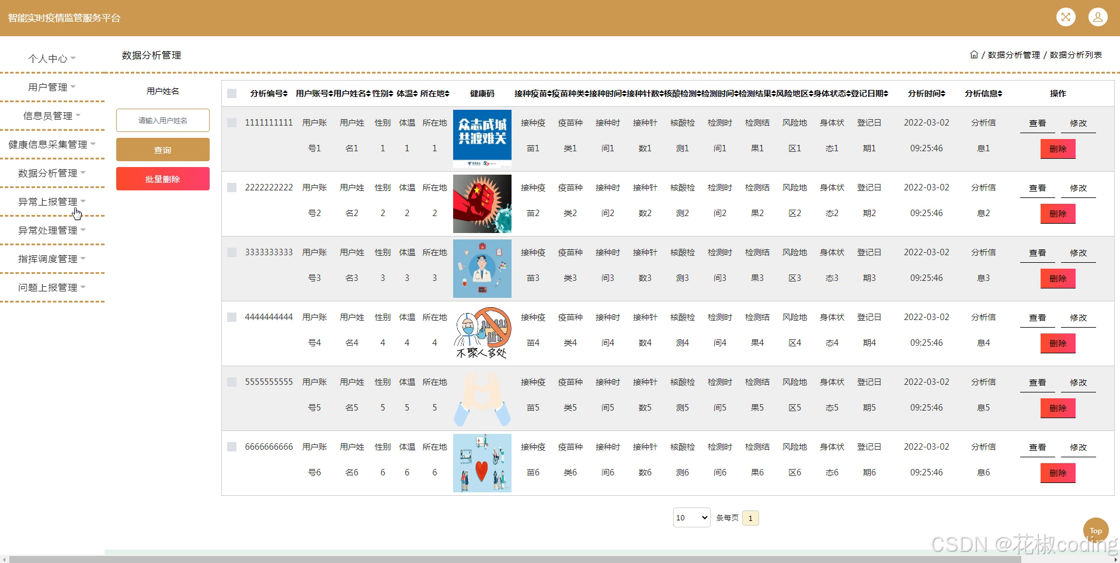Click 修改 for row 4444444444
This screenshot has height=563, width=1120.
(x=1079, y=318)
